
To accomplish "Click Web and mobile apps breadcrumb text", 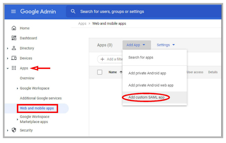I will click(109, 23).
